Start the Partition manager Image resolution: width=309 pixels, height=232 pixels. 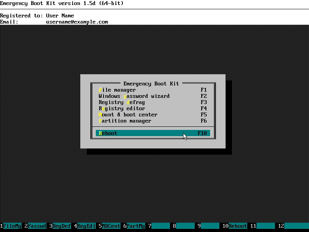(x=153, y=121)
